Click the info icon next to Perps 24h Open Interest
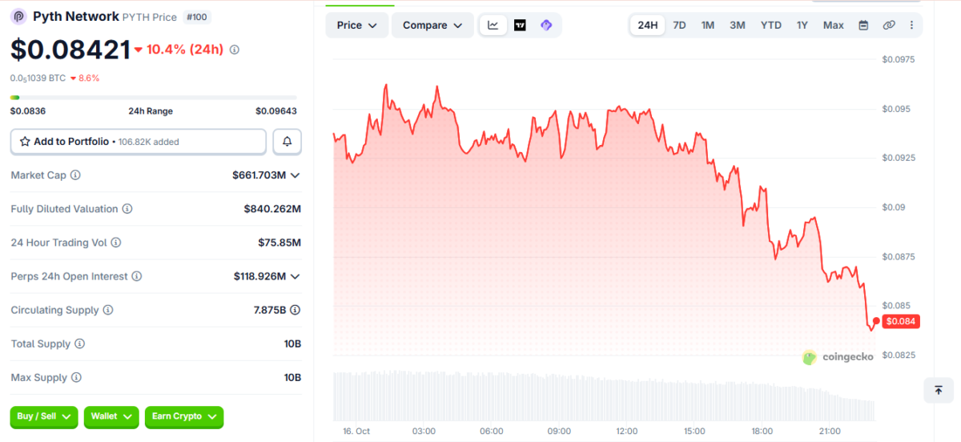 [137, 276]
